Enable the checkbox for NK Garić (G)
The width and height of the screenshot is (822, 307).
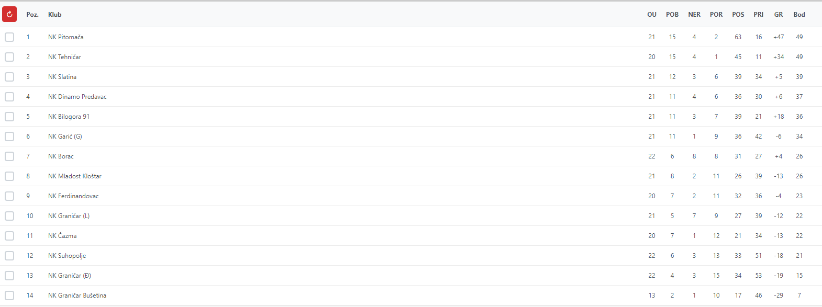pos(9,137)
